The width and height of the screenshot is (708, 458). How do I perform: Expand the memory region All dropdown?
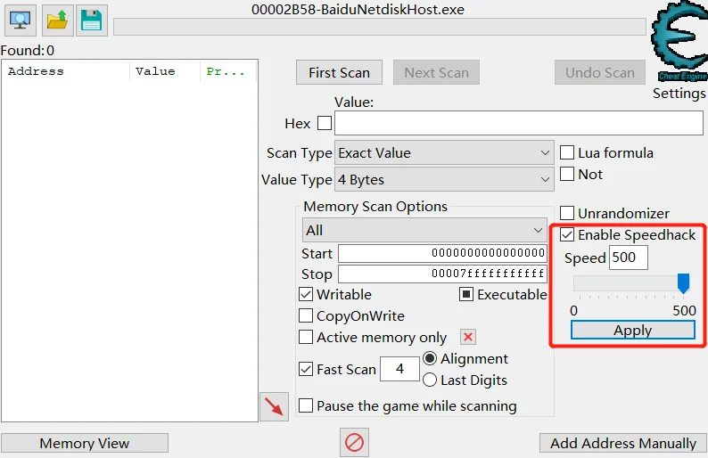[x=424, y=230]
